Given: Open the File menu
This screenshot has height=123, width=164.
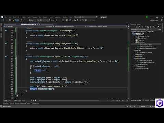Looking at the screenshot, I should tap(5, 17).
